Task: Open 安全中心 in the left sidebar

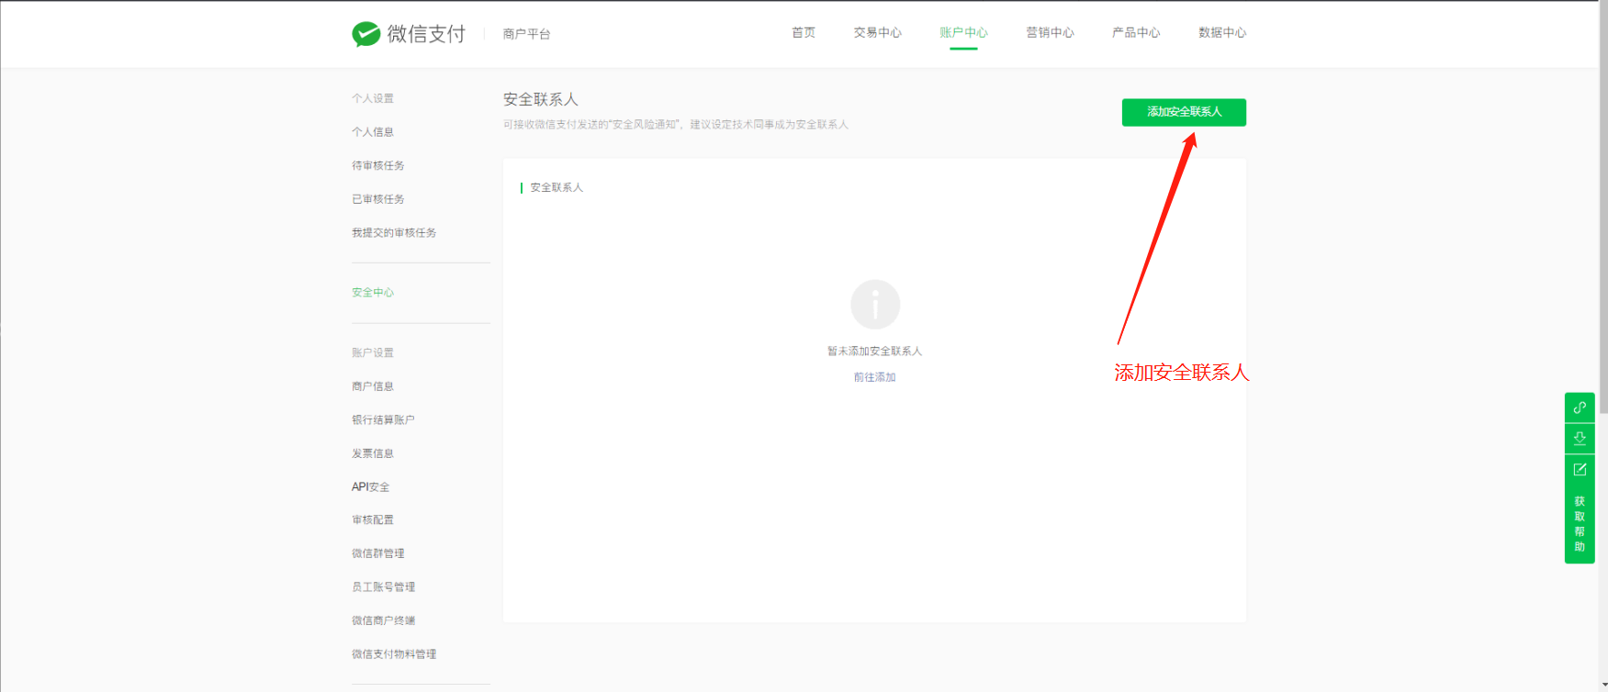Action: [x=373, y=293]
